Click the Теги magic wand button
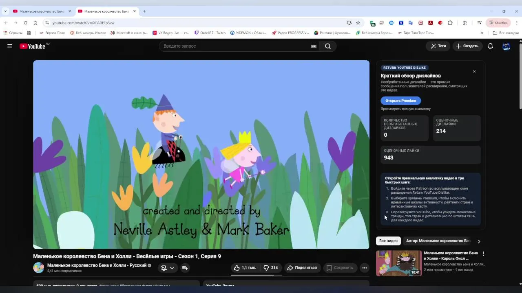Image resolution: width=522 pixels, height=293 pixels. [438, 46]
